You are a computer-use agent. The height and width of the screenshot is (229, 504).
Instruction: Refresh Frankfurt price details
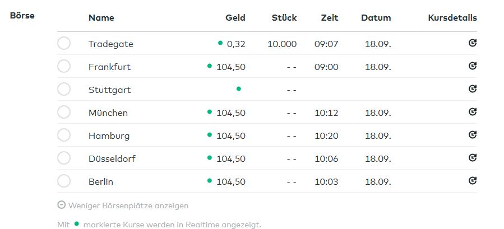(x=473, y=66)
